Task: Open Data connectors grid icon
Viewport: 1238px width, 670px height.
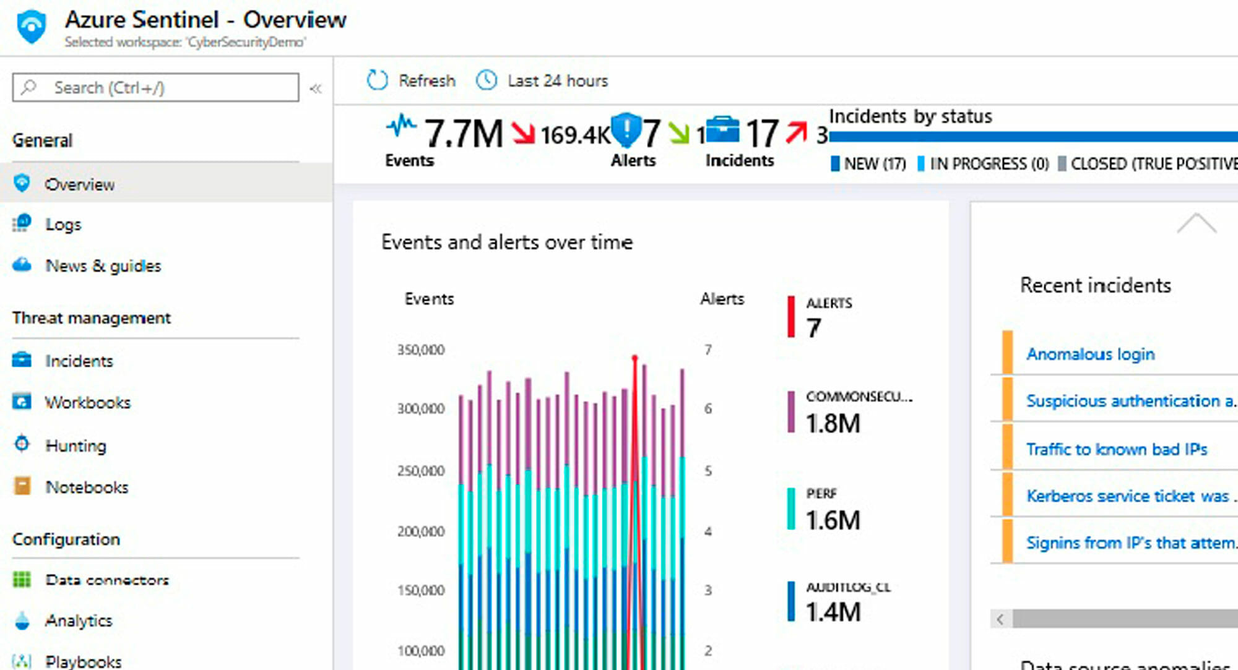Action: click(22, 579)
